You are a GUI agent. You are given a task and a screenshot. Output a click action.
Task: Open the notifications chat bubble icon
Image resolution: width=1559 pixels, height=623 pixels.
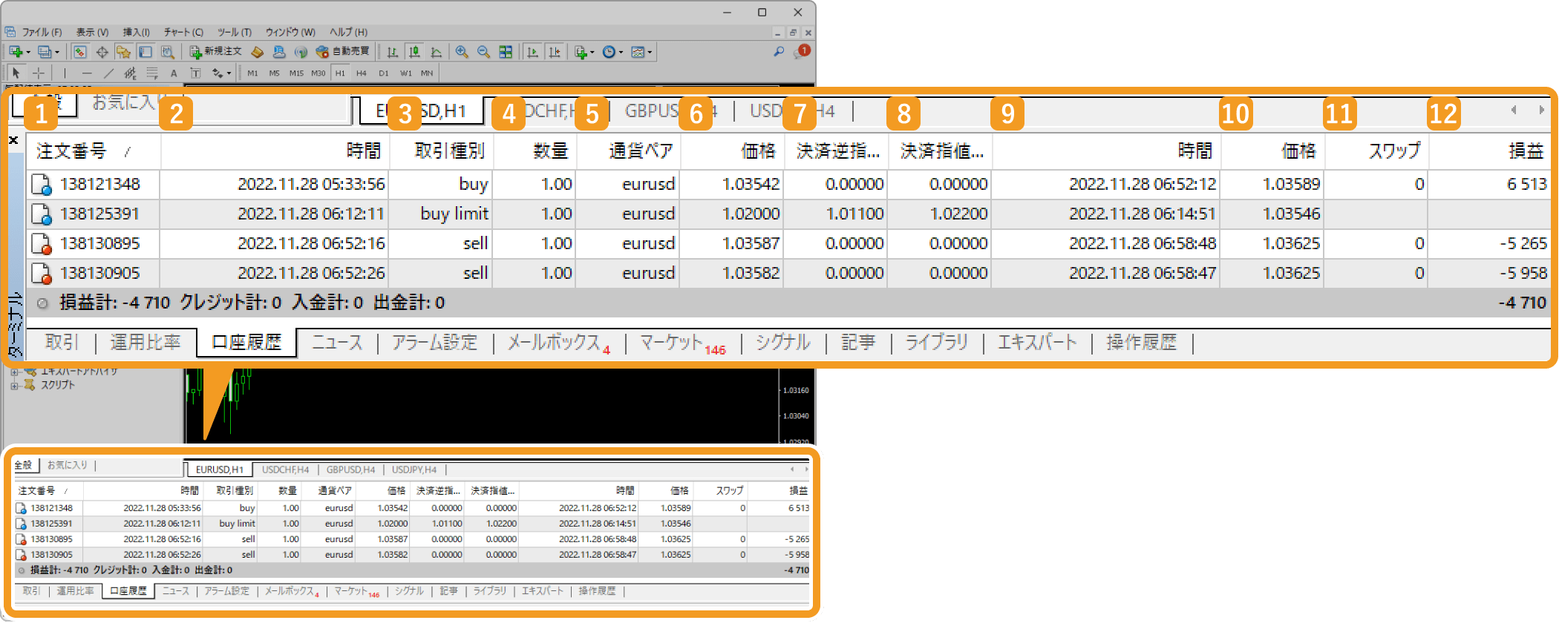point(801,52)
